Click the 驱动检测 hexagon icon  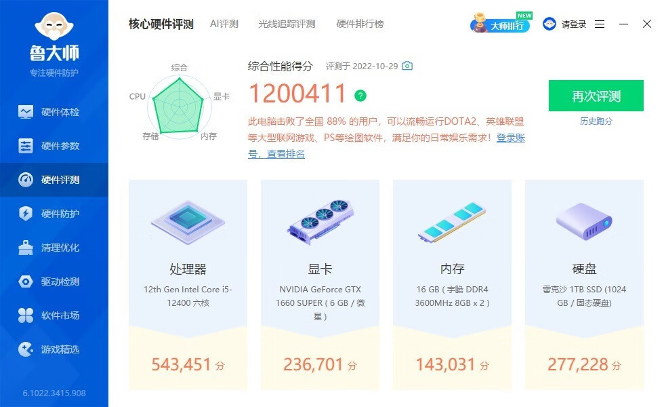pos(26,282)
